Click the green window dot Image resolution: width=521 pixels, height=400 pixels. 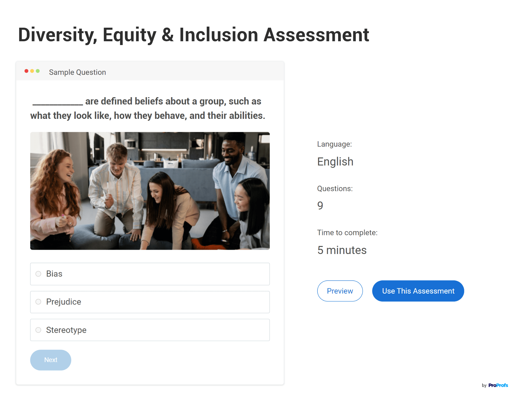pos(38,71)
